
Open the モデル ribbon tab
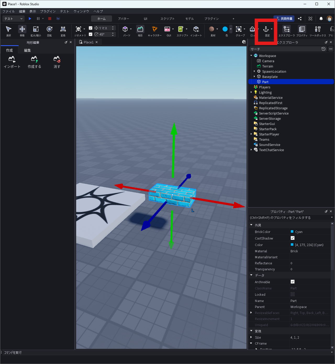tap(189, 19)
